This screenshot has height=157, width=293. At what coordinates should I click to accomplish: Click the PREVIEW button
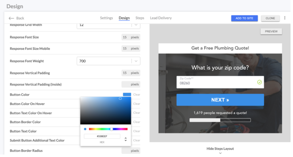pos(271,31)
